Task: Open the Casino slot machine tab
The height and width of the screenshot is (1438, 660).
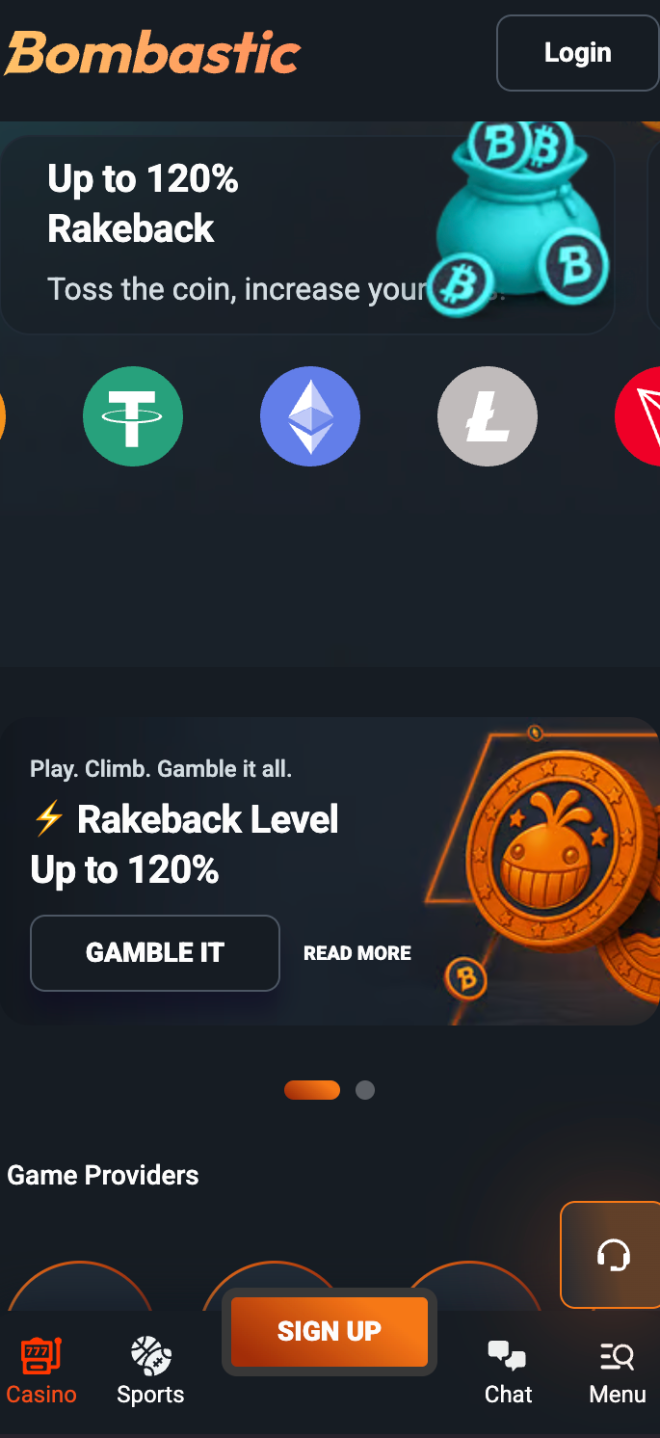Action: (x=41, y=1371)
